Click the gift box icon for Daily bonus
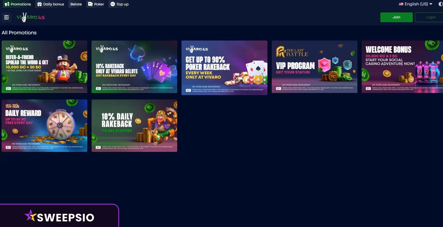Image resolution: width=443 pixels, height=227 pixels. point(39,4)
